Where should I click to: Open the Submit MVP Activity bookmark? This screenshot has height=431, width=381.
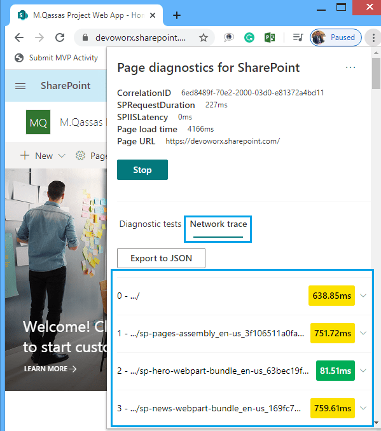[57, 58]
